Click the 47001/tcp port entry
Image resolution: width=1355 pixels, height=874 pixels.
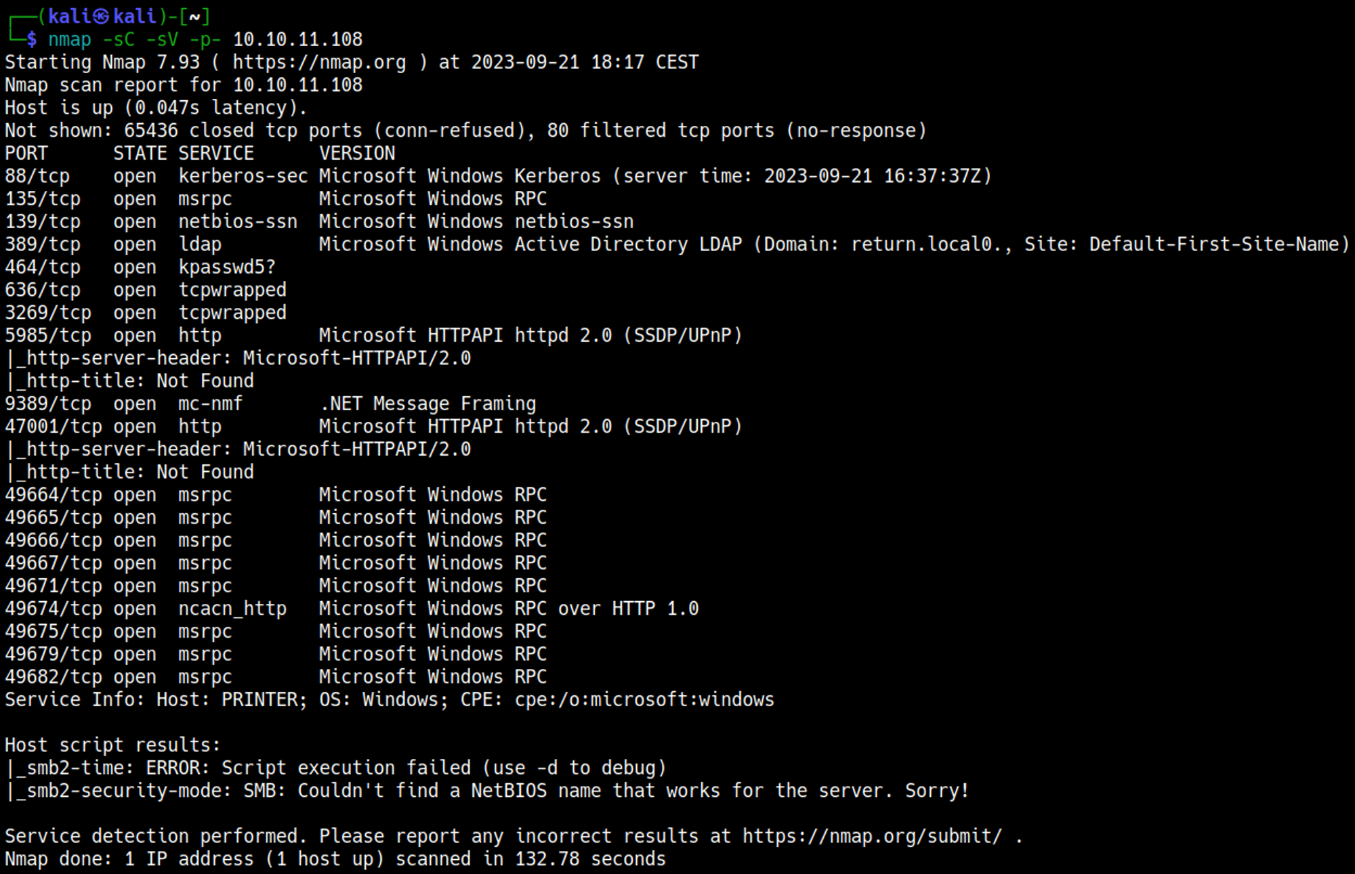click(54, 427)
